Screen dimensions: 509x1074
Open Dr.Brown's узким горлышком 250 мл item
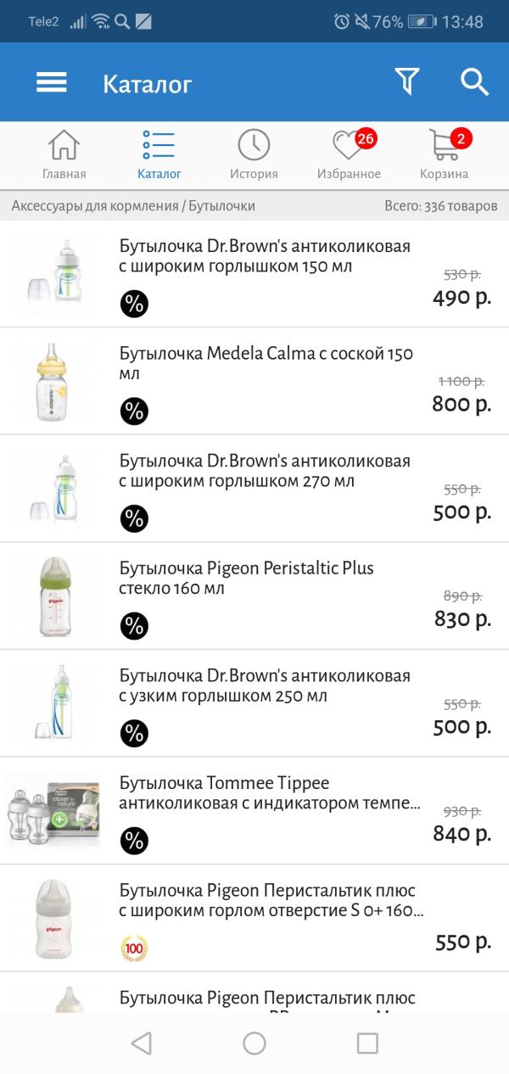[255, 704]
